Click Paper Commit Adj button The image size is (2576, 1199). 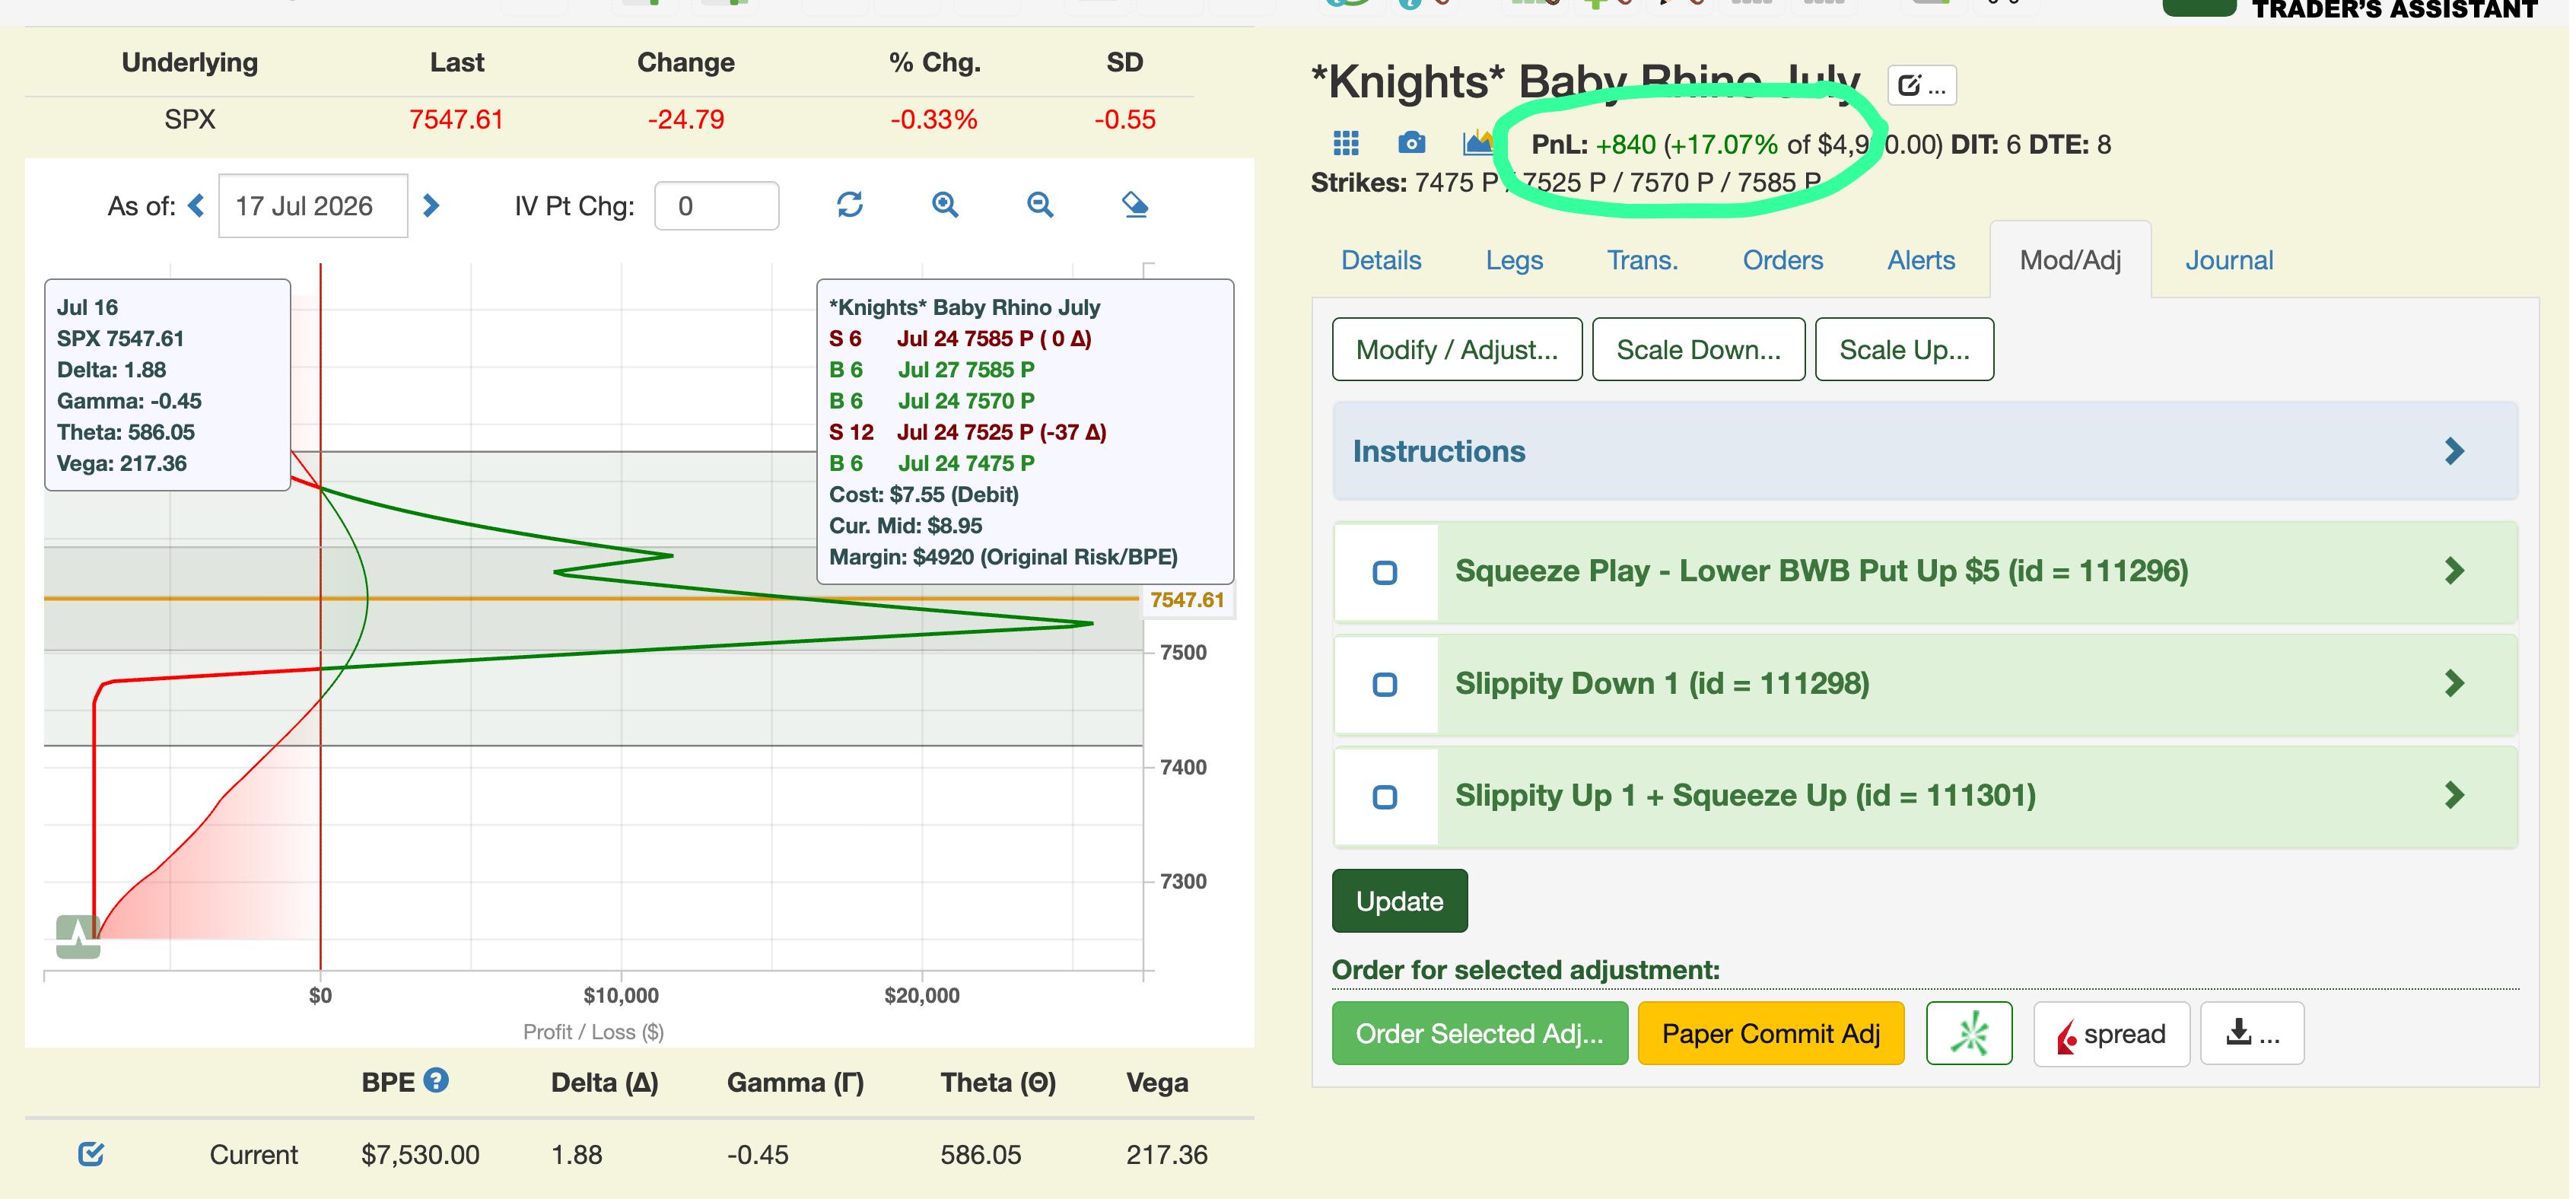(1771, 1033)
